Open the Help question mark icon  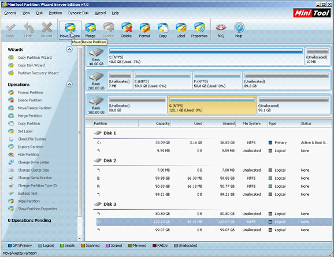239,30
